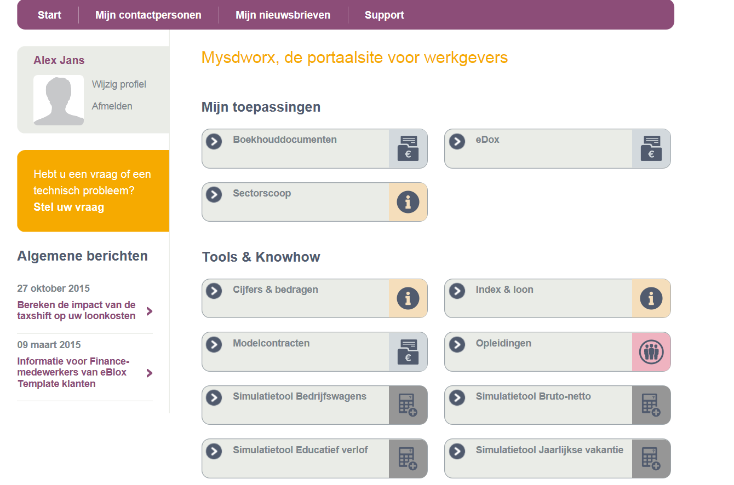Click the Stel uw vraag link
The height and width of the screenshot is (485, 734).
point(68,207)
